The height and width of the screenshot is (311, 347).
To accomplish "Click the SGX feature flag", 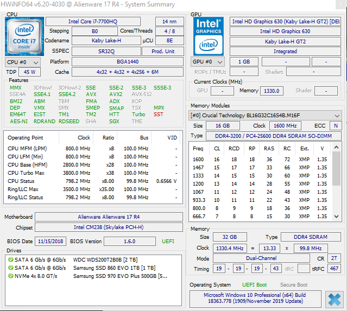I will point(114,122).
